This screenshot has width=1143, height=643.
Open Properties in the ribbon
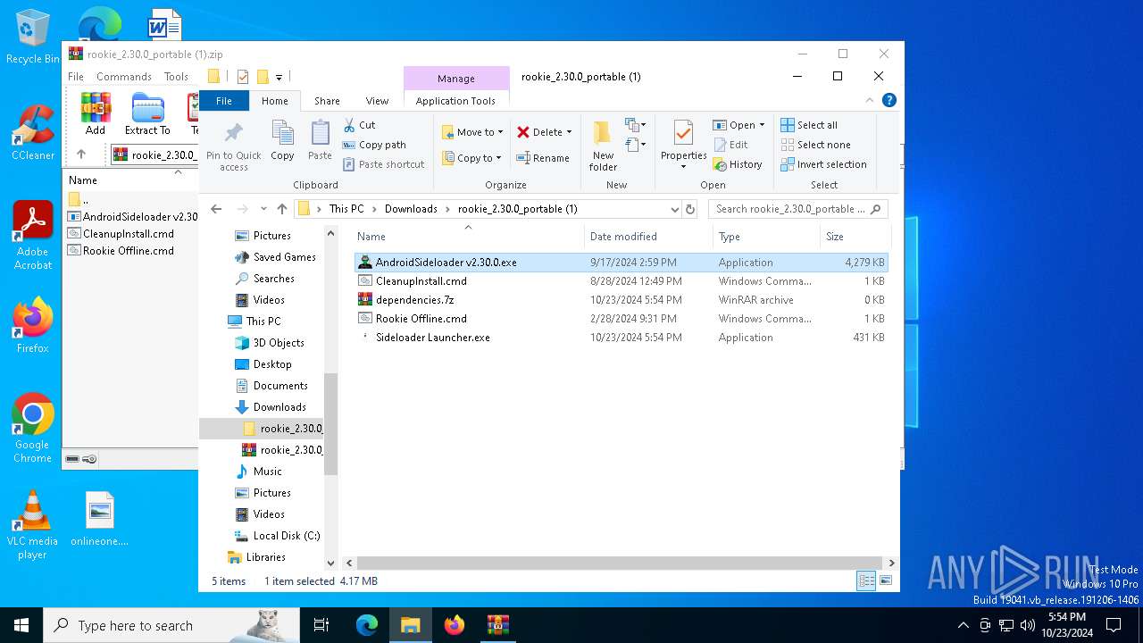(683, 145)
